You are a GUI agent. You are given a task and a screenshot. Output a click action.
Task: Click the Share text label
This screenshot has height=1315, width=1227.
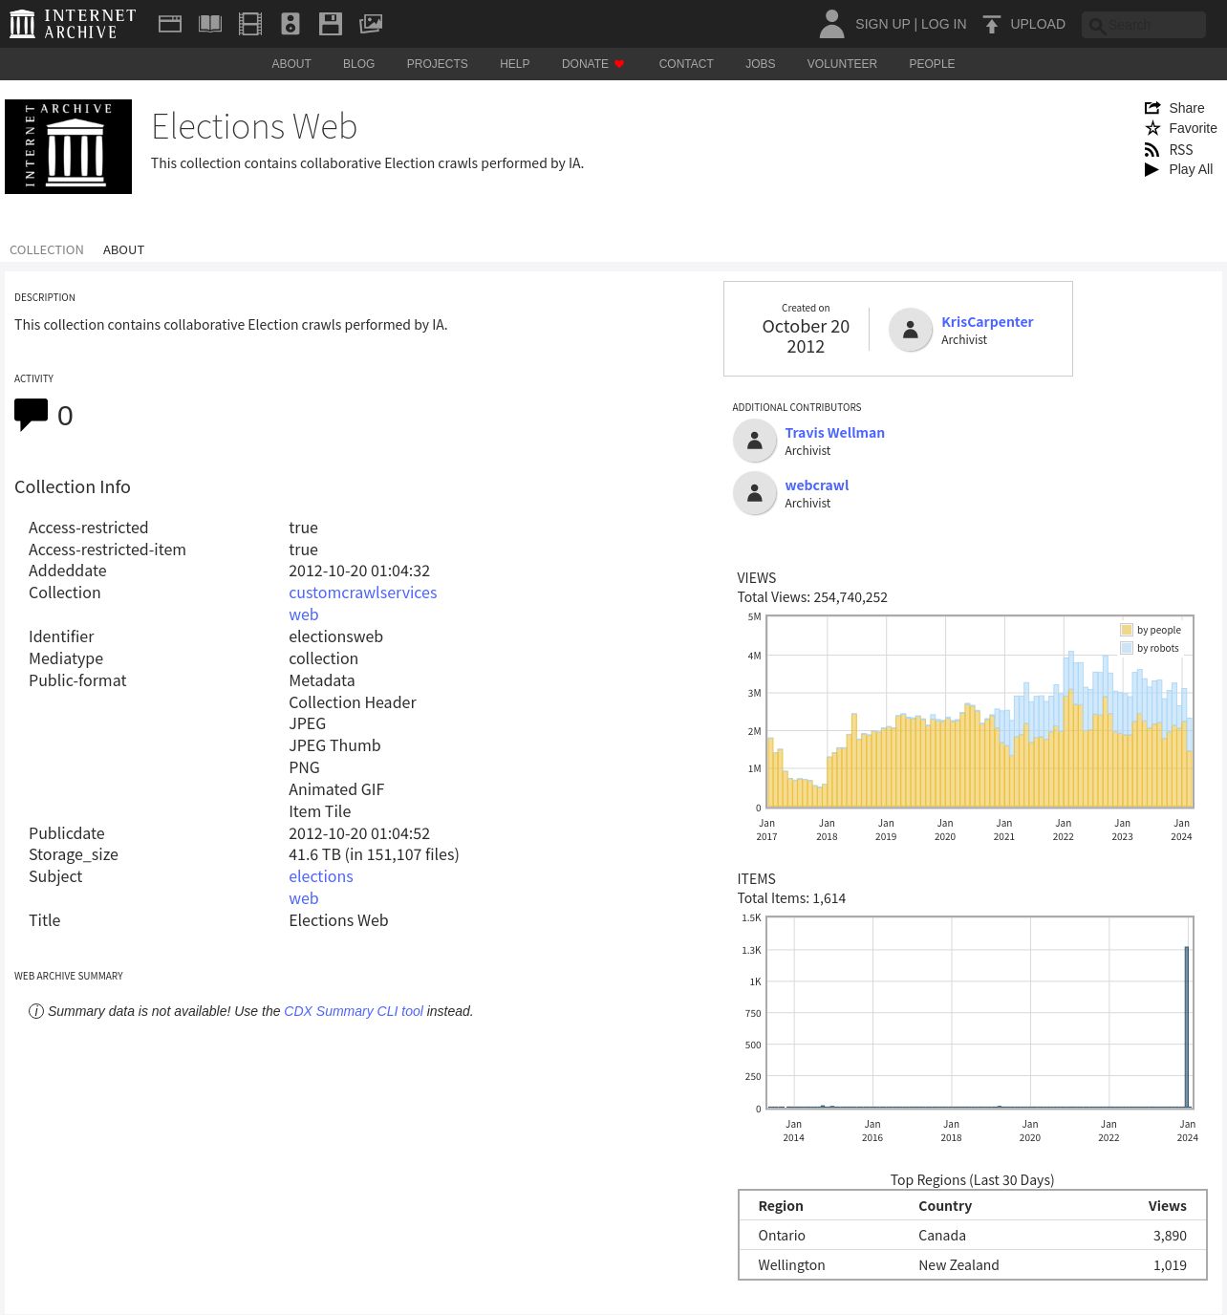pos(1186,108)
